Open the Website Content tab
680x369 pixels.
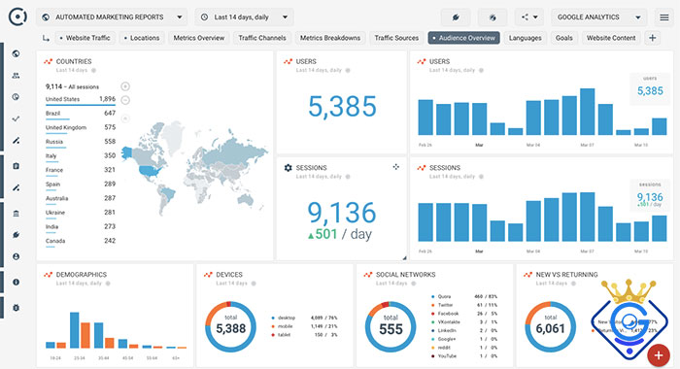(611, 38)
